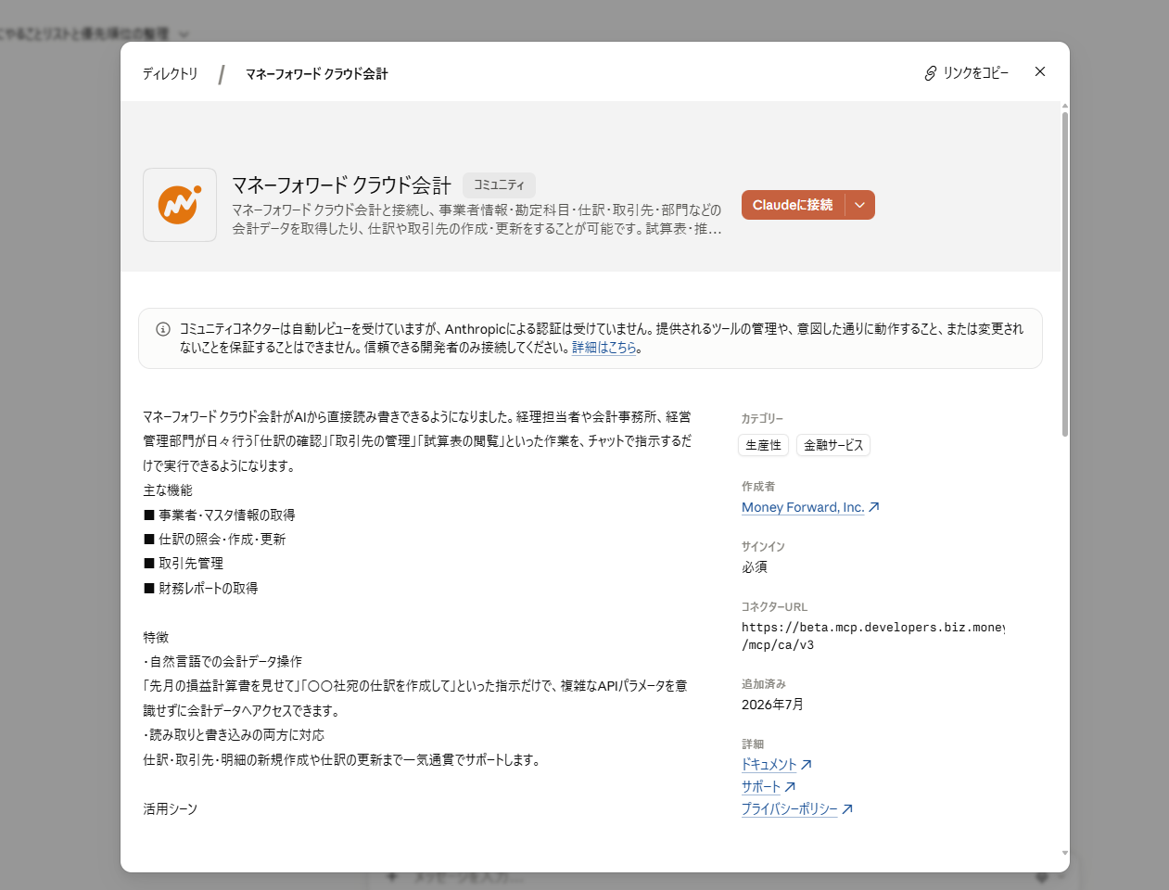
Task: Click マネーフォワード クラウド会計 breadcrumb item
Action: pos(316,73)
